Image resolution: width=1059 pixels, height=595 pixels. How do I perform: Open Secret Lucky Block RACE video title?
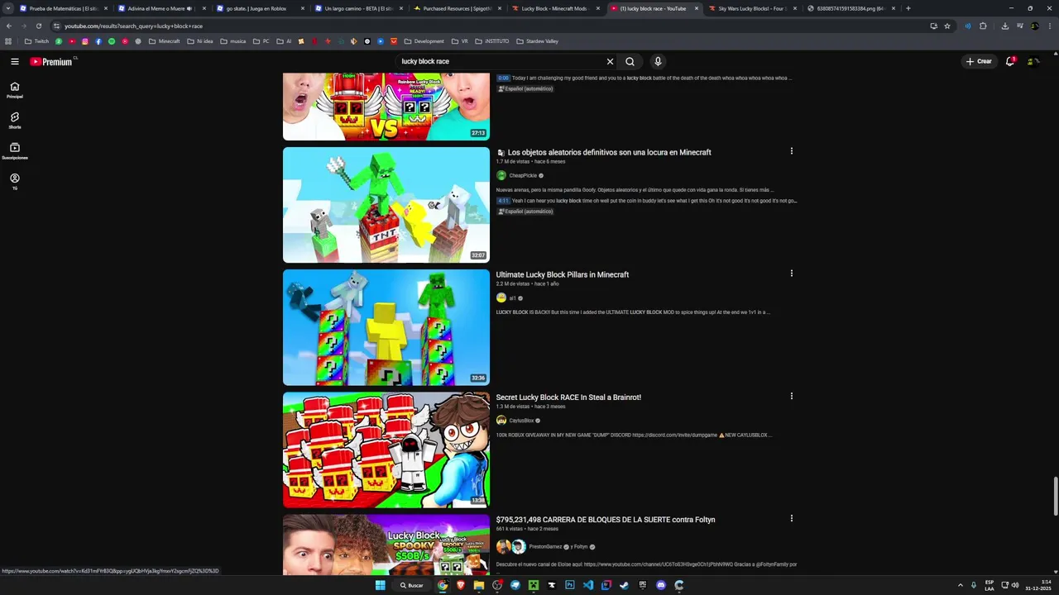(x=568, y=397)
